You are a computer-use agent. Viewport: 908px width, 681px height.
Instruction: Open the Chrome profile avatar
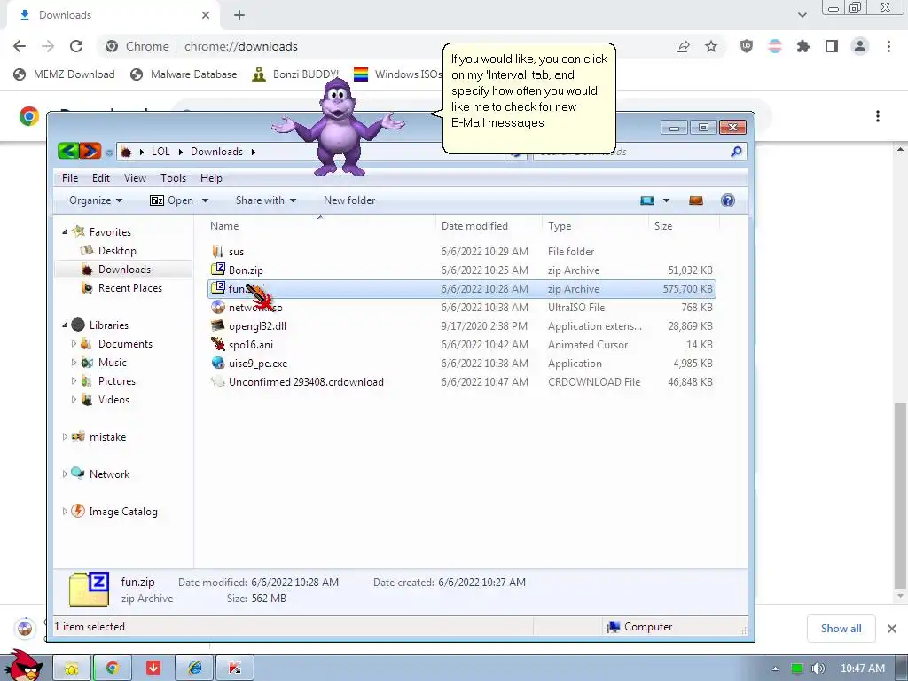point(860,46)
